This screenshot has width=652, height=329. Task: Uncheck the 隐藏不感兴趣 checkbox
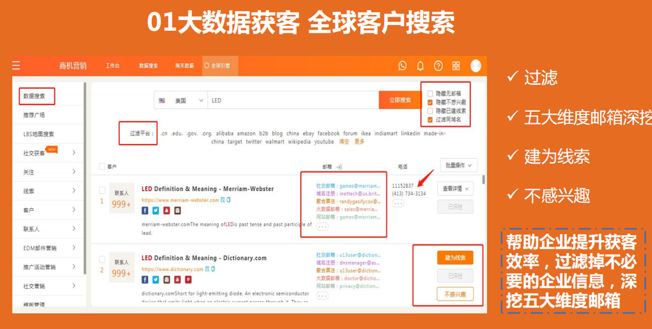tap(430, 102)
